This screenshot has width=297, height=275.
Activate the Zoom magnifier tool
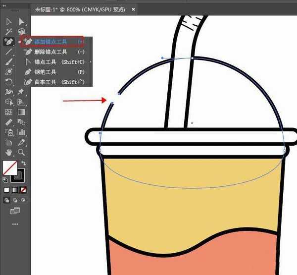click(21, 152)
